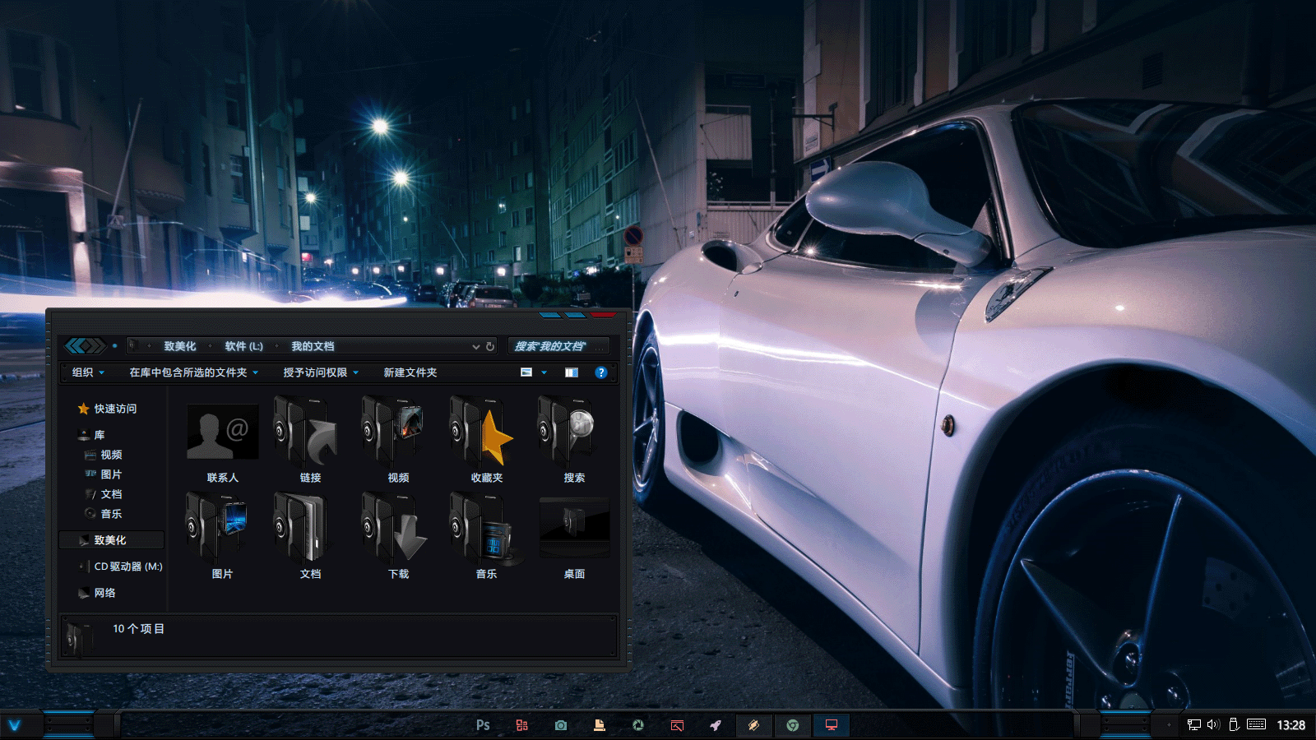Click the red monitor icon in taskbar
The height and width of the screenshot is (740, 1316).
click(x=832, y=725)
